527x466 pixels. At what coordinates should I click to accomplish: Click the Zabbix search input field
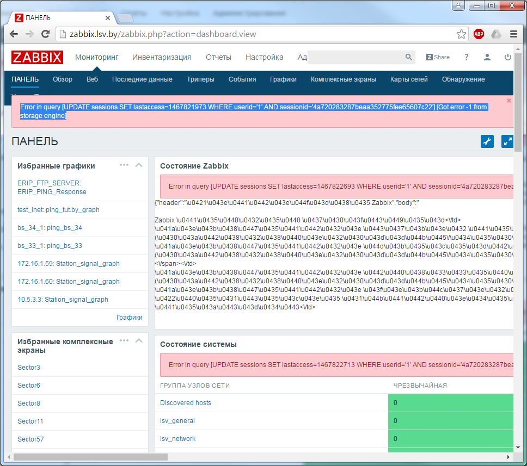[356, 57]
